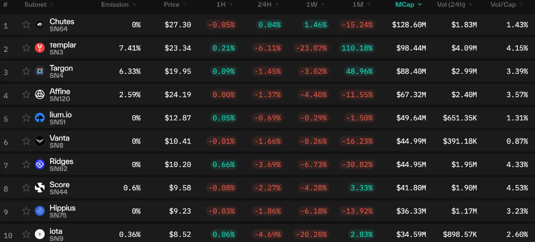535x242 pixels.
Task: Click templar's 110.18% monthly change badge
Action: click(357, 48)
